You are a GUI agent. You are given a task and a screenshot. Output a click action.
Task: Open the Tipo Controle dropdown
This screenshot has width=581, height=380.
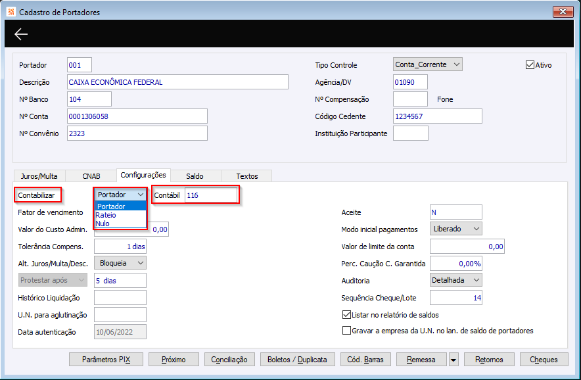[x=427, y=64]
